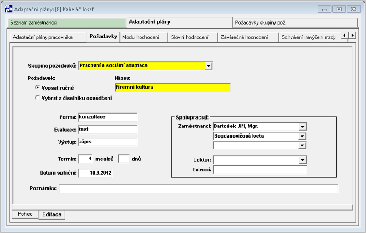Image resolution: width=366 pixels, height=233 pixels.
Task: Open the empty third Zaměstnanci dropdown
Action: pyautogui.click(x=302, y=146)
